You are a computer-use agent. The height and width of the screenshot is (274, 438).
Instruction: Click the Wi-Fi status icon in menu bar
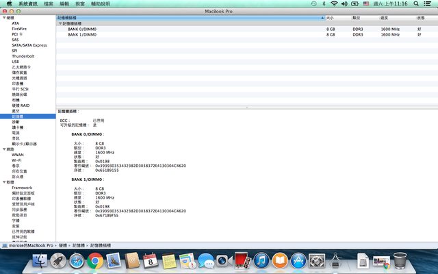[334, 4]
